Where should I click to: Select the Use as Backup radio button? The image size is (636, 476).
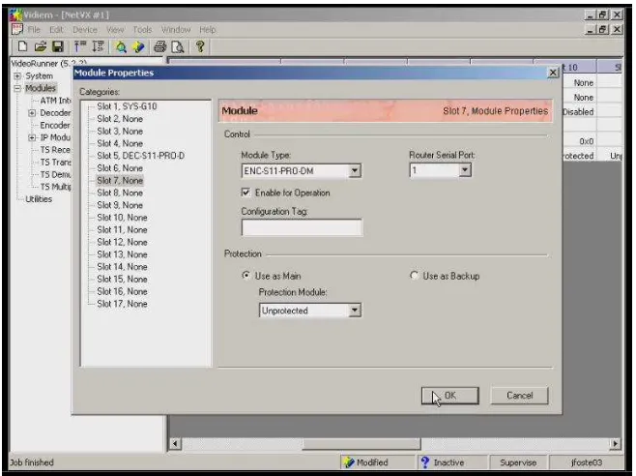[414, 276]
